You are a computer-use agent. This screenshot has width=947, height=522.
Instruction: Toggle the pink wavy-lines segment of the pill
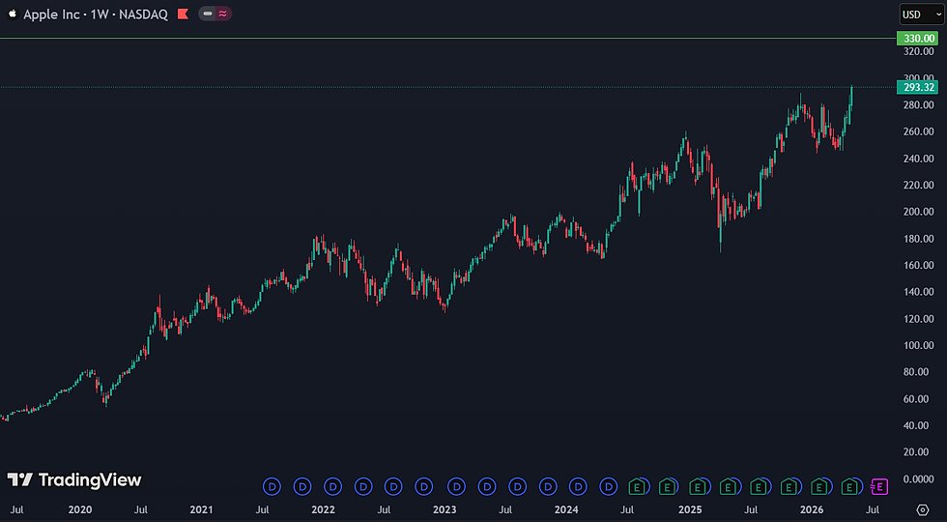pos(223,14)
